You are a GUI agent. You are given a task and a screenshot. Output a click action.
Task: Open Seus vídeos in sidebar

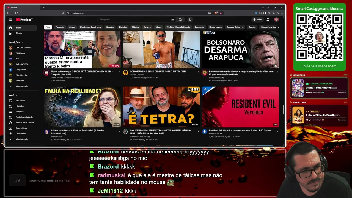pos(22,128)
